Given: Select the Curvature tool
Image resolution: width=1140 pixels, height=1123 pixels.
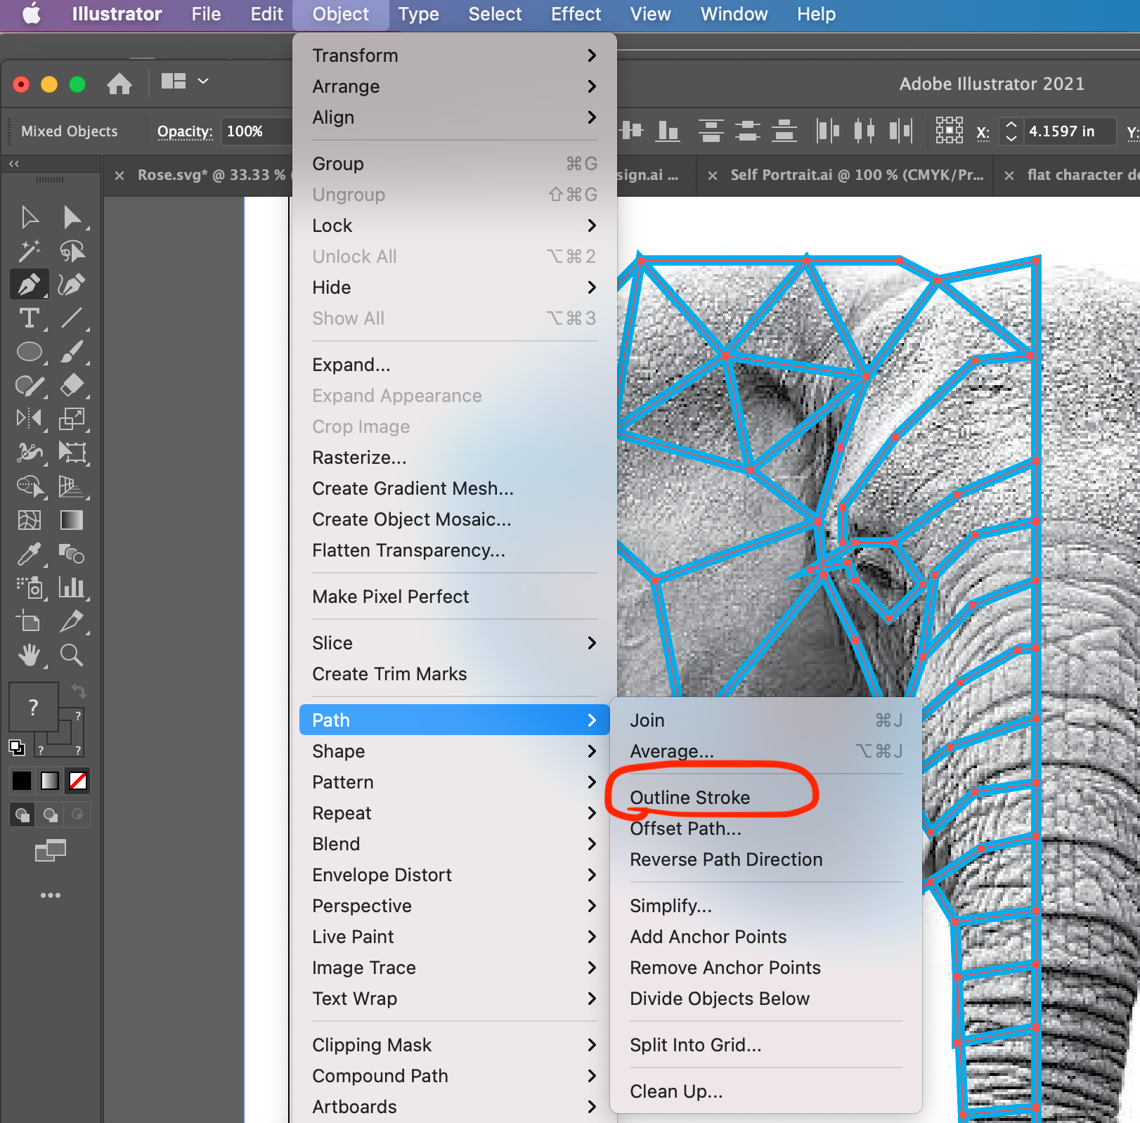Looking at the screenshot, I should (x=72, y=285).
